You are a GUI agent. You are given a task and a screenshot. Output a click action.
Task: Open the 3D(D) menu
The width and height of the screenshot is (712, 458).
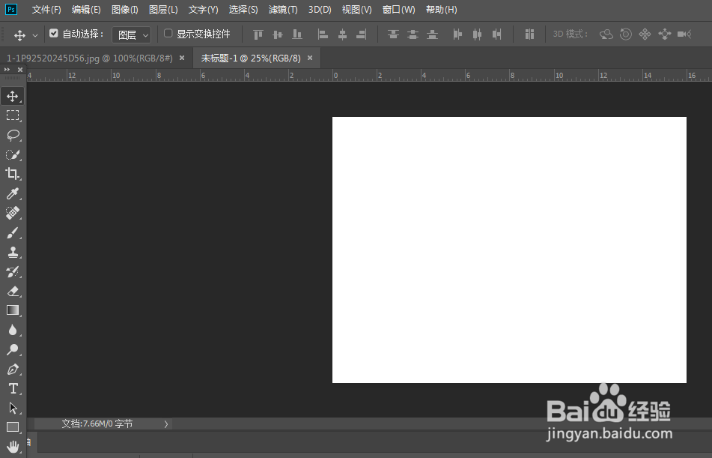320,10
